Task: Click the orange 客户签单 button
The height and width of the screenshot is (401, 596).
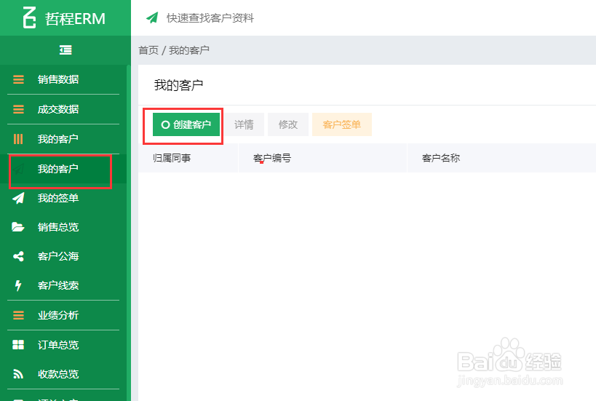Action: [342, 124]
